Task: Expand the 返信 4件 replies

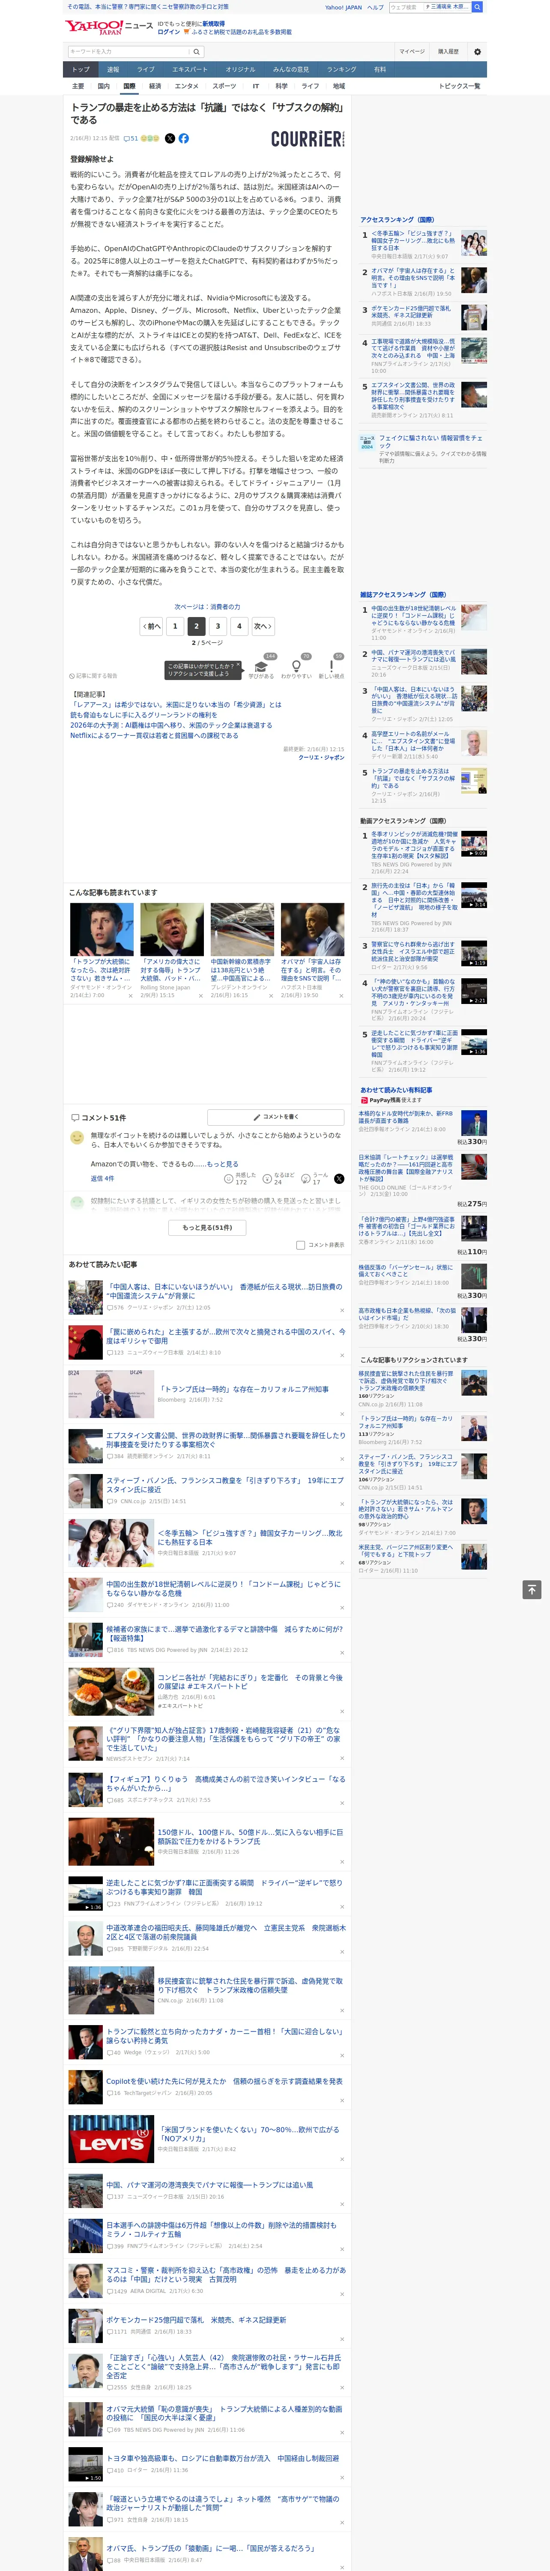Action: pos(102,1179)
